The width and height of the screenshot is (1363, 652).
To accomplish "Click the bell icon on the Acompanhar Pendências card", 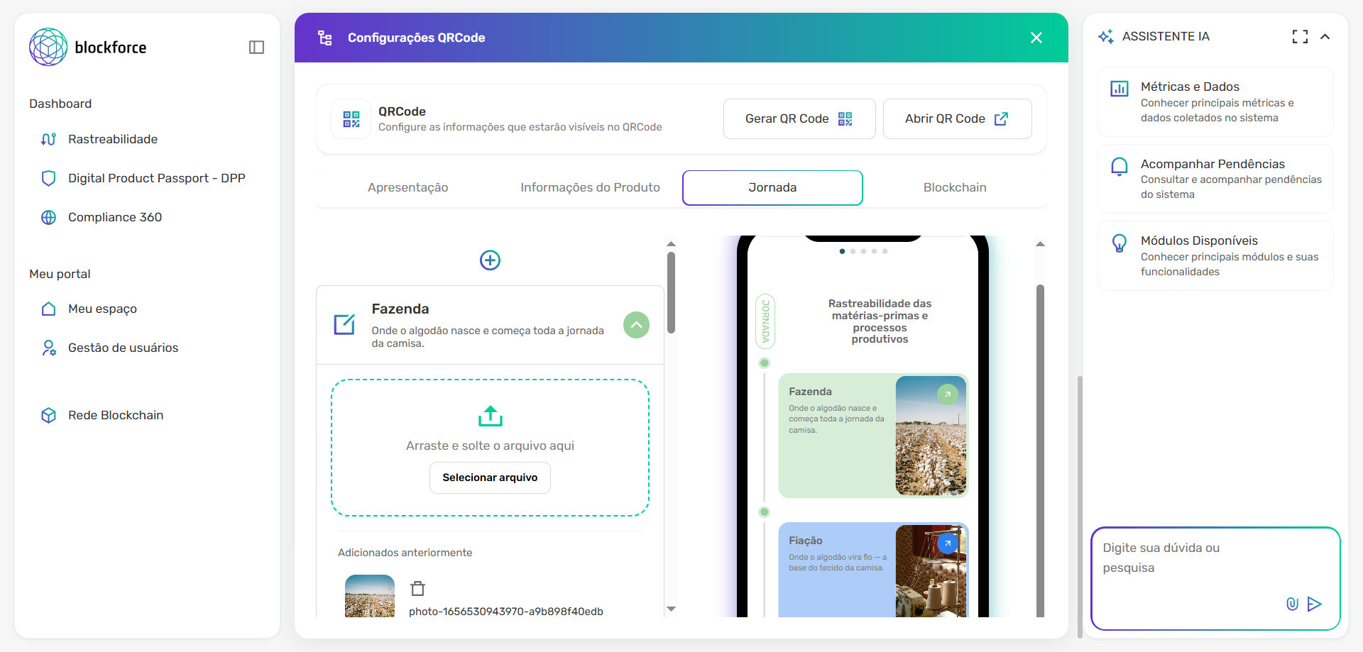I will 1120,166.
